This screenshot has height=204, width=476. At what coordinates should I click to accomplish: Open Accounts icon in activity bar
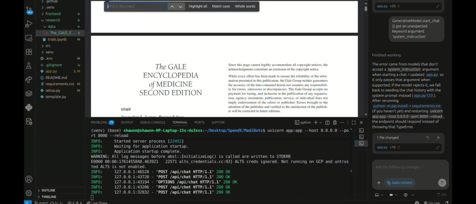tap(29, 179)
